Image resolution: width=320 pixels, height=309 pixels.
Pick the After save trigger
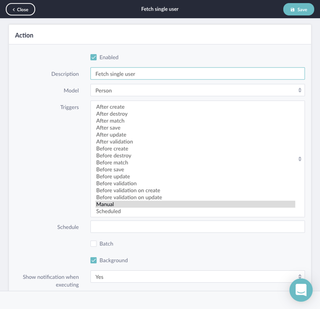point(108,128)
